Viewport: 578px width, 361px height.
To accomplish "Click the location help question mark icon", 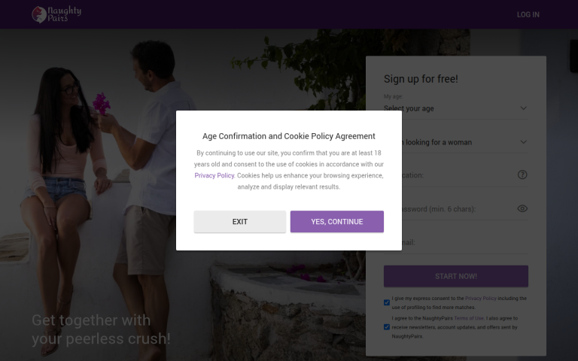I will click(x=522, y=174).
